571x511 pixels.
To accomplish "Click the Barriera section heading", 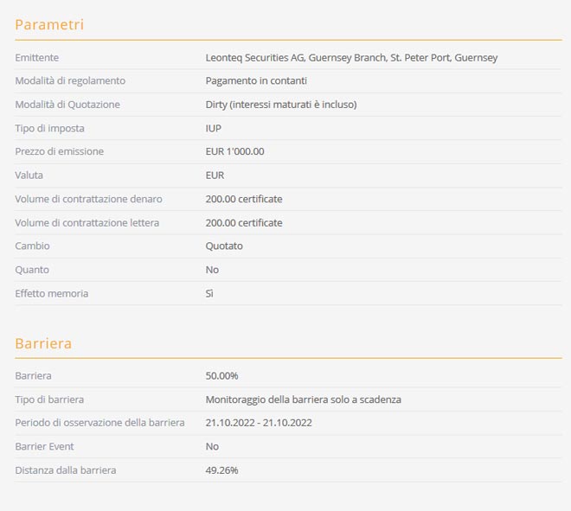I will point(43,343).
